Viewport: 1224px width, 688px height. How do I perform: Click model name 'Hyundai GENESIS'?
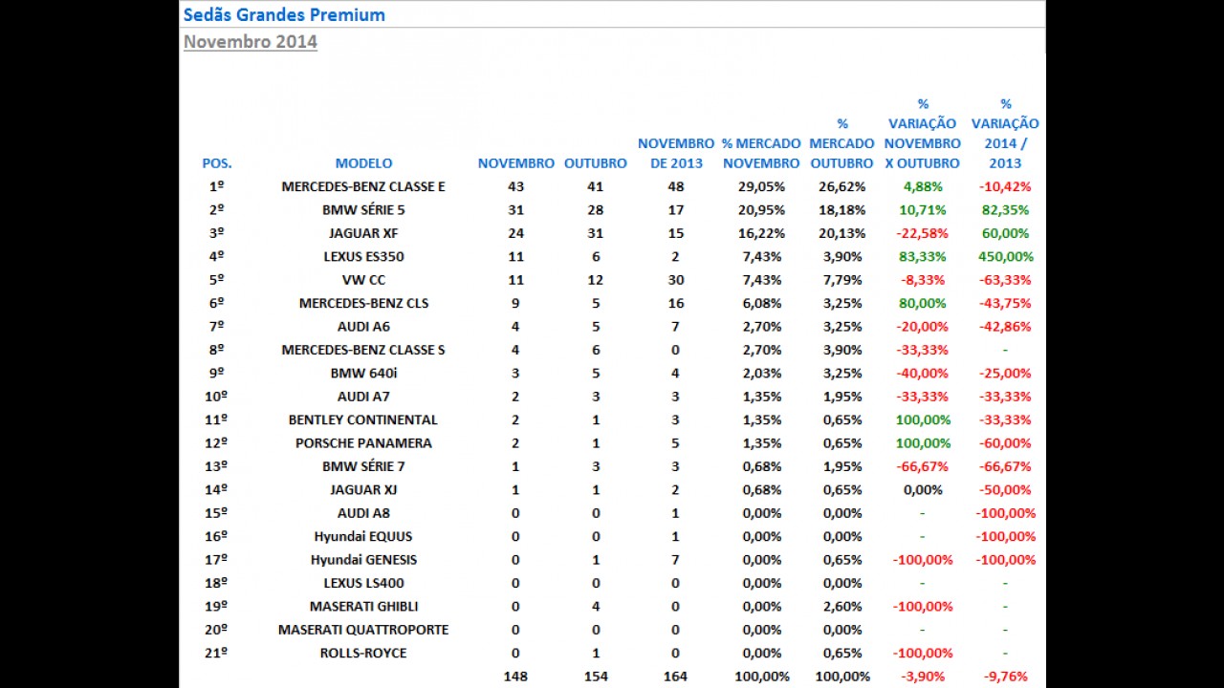[363, 560]
